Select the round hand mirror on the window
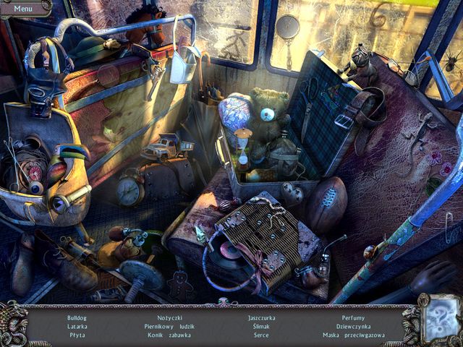The height and width of the screenshot is (347, 463). click(288, 31)
